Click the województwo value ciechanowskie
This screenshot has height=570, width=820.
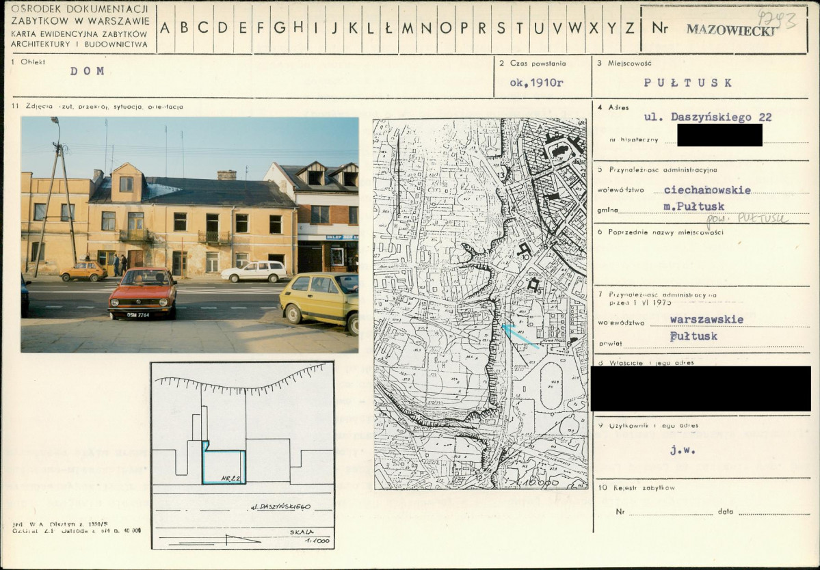[707, 190]
